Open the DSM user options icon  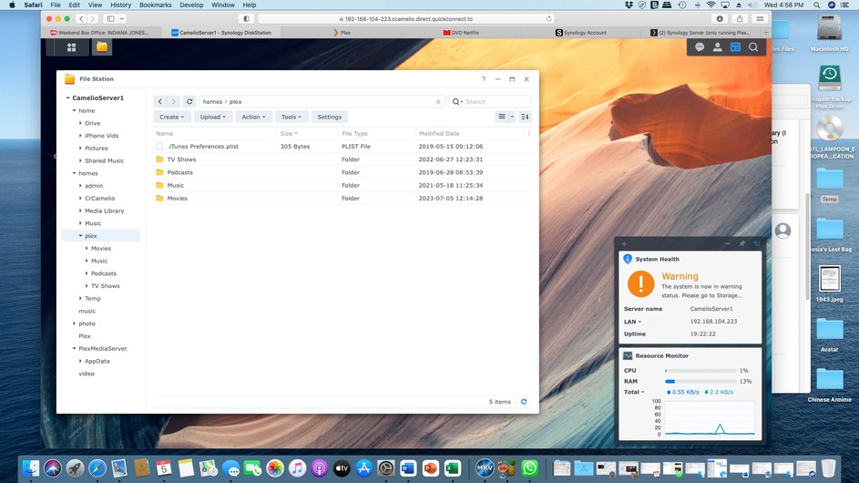point(717,47)
